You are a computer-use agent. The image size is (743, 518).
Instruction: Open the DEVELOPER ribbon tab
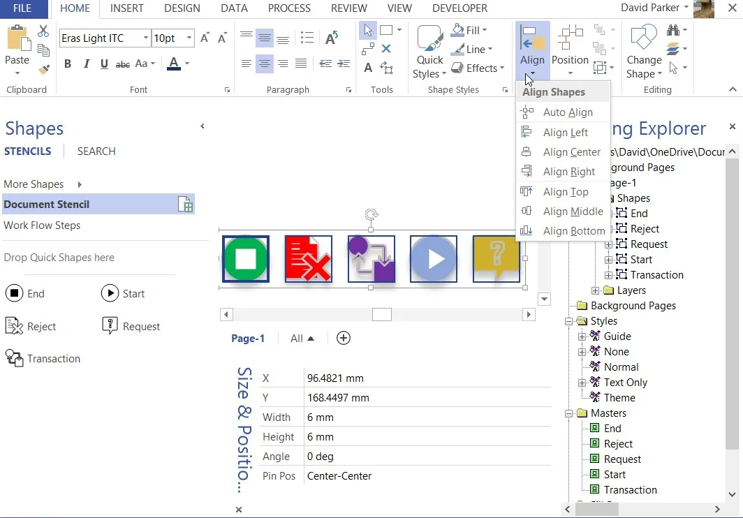[459, 8]
